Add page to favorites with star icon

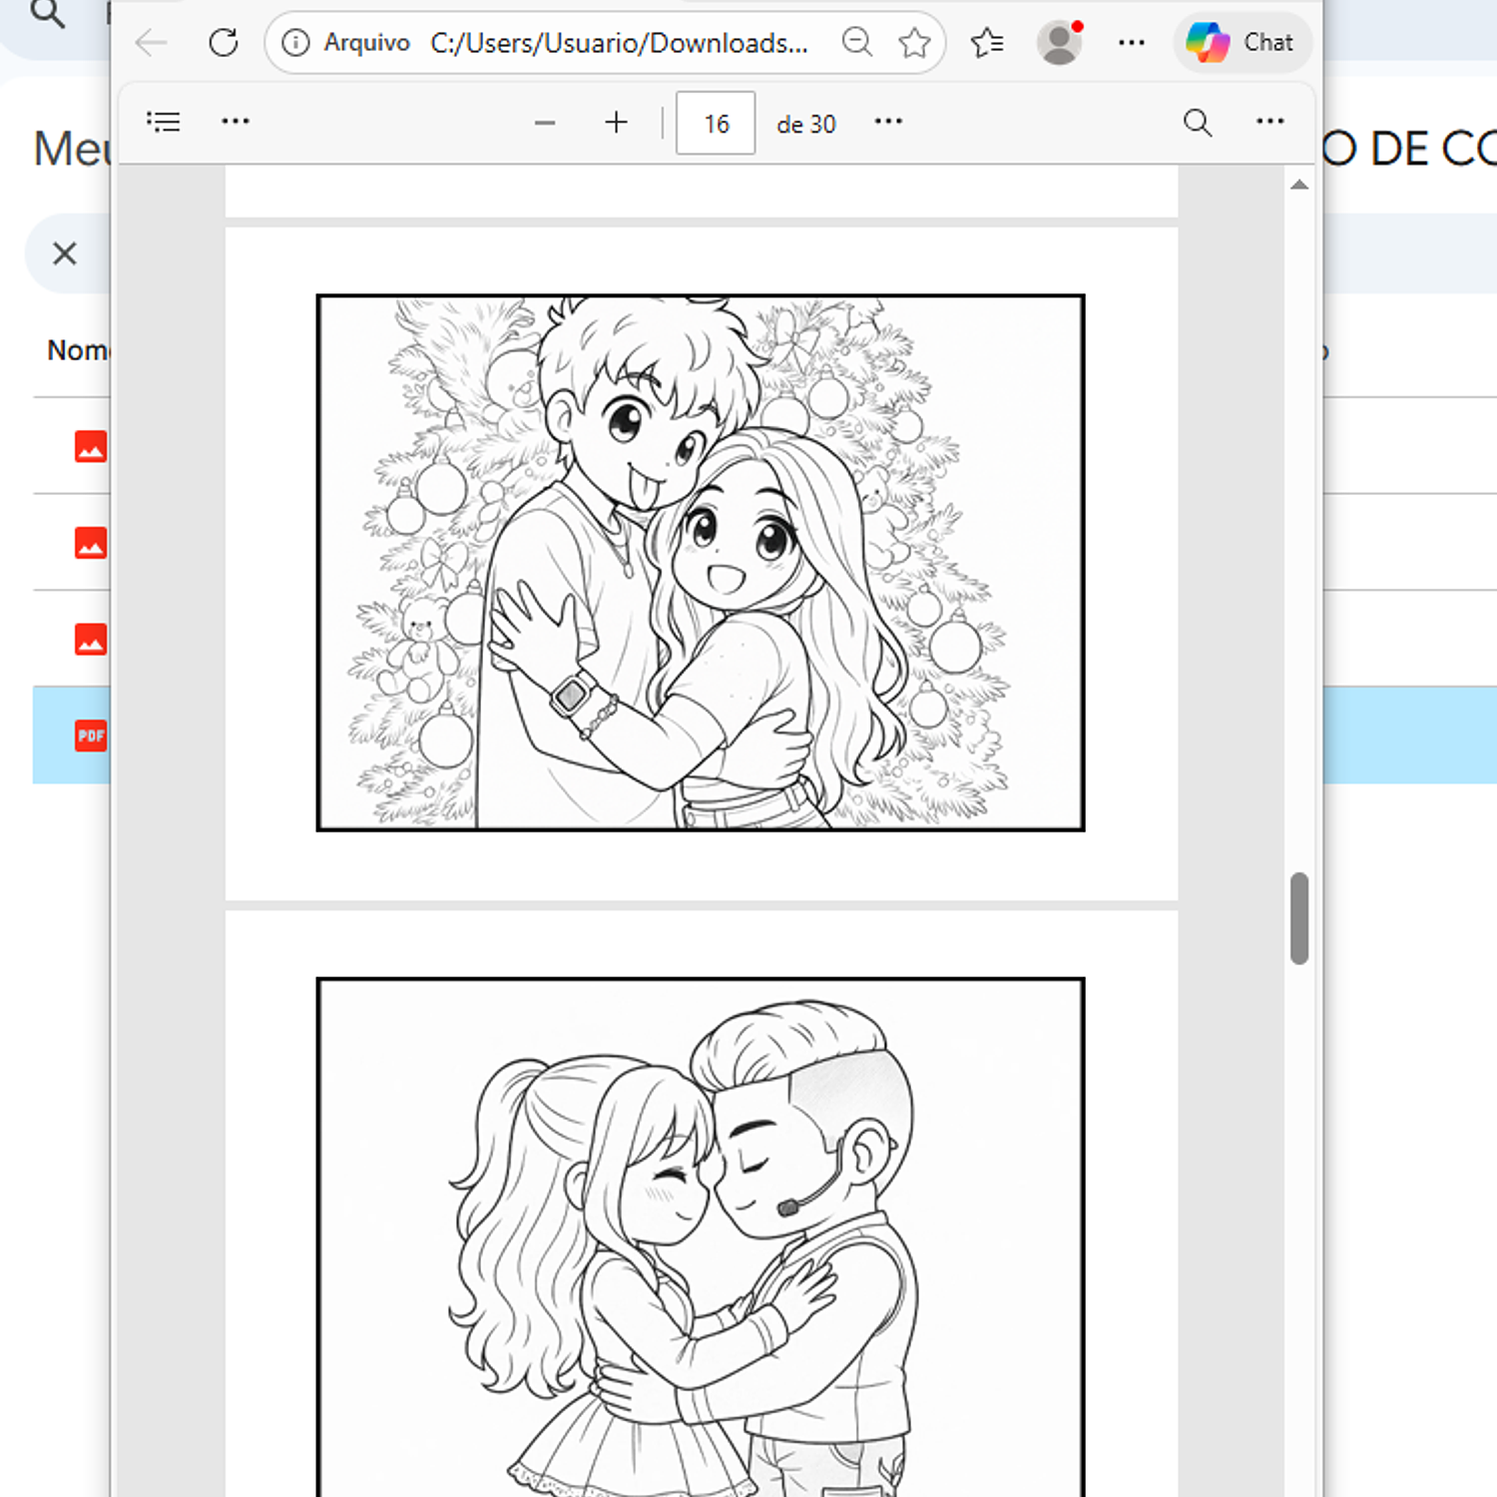click(x=914, y=43)
